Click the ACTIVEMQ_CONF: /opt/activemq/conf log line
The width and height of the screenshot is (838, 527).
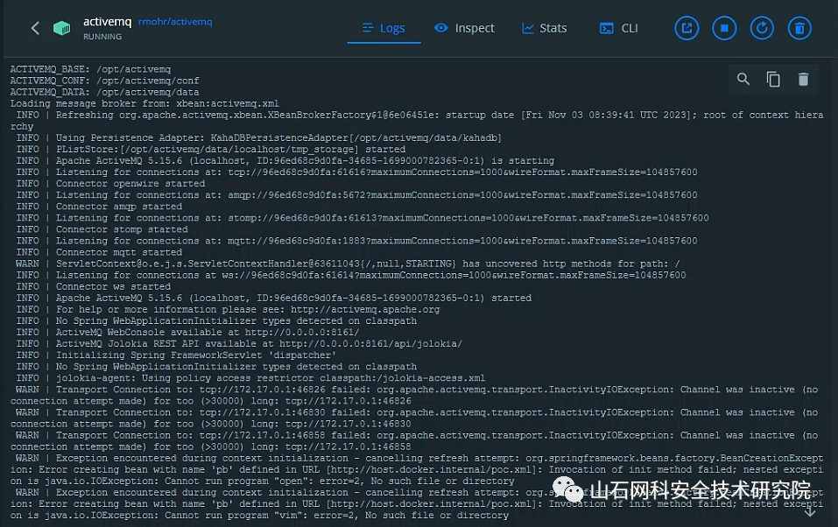104,81
